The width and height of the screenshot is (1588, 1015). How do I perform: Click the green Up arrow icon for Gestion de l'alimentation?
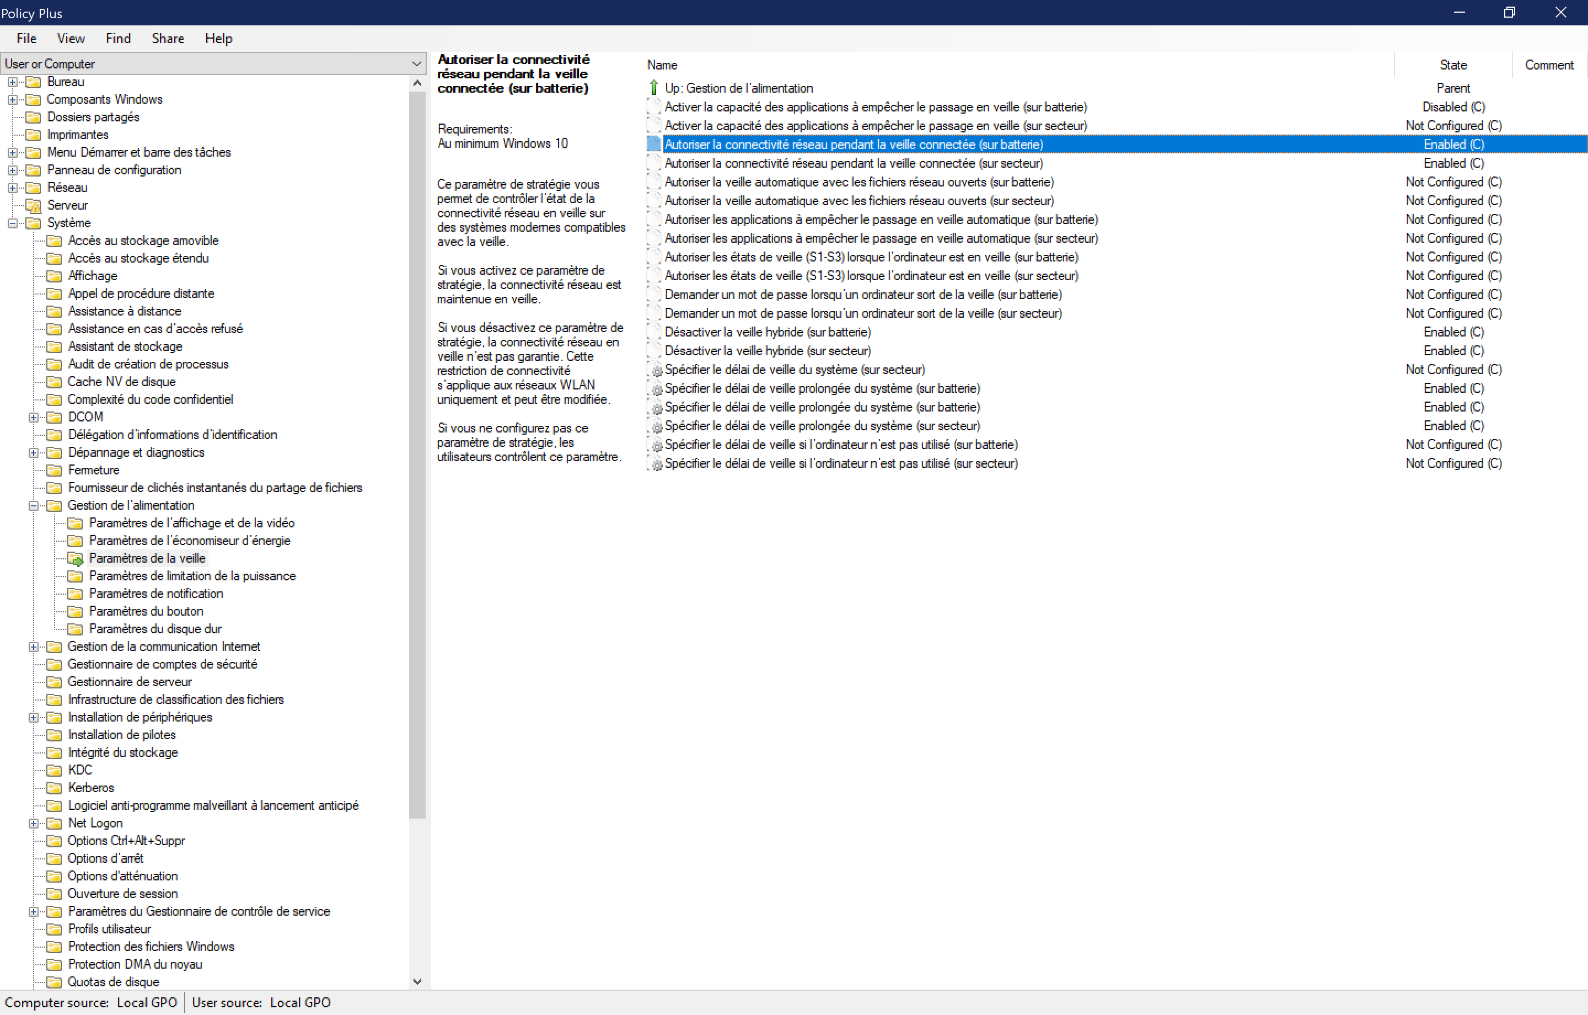pos(653,88)
